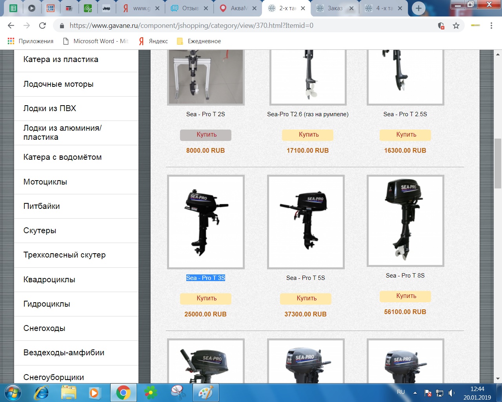
Task: Click the Sea - Pro T 5S motor image
Action: [306, 222]
